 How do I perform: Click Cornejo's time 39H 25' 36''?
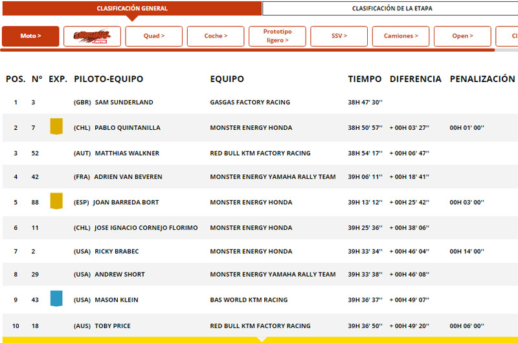(365, 227)
